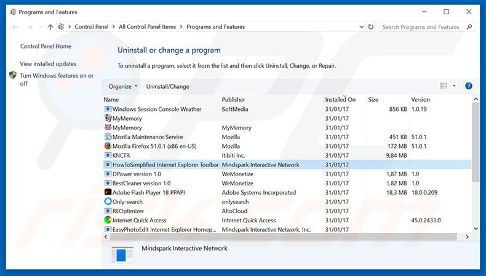Image resolution: width=486 pixels, height=276 pixels.
Task: Click the EasyPhotoEdit Internet Explorer Homepage icon
Action: [108, 229]
